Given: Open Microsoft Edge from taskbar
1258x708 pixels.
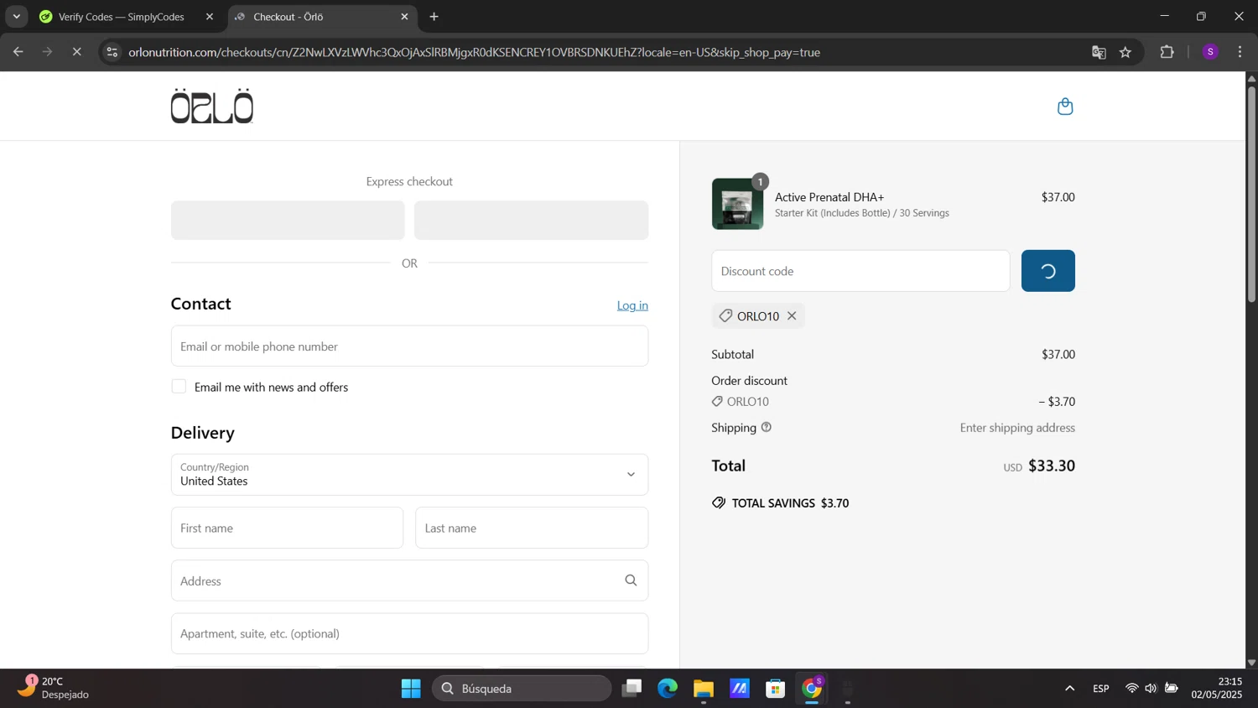Looking at the screenshot, I should point(668,689).
